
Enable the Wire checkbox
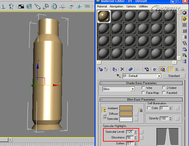[143, 87]
